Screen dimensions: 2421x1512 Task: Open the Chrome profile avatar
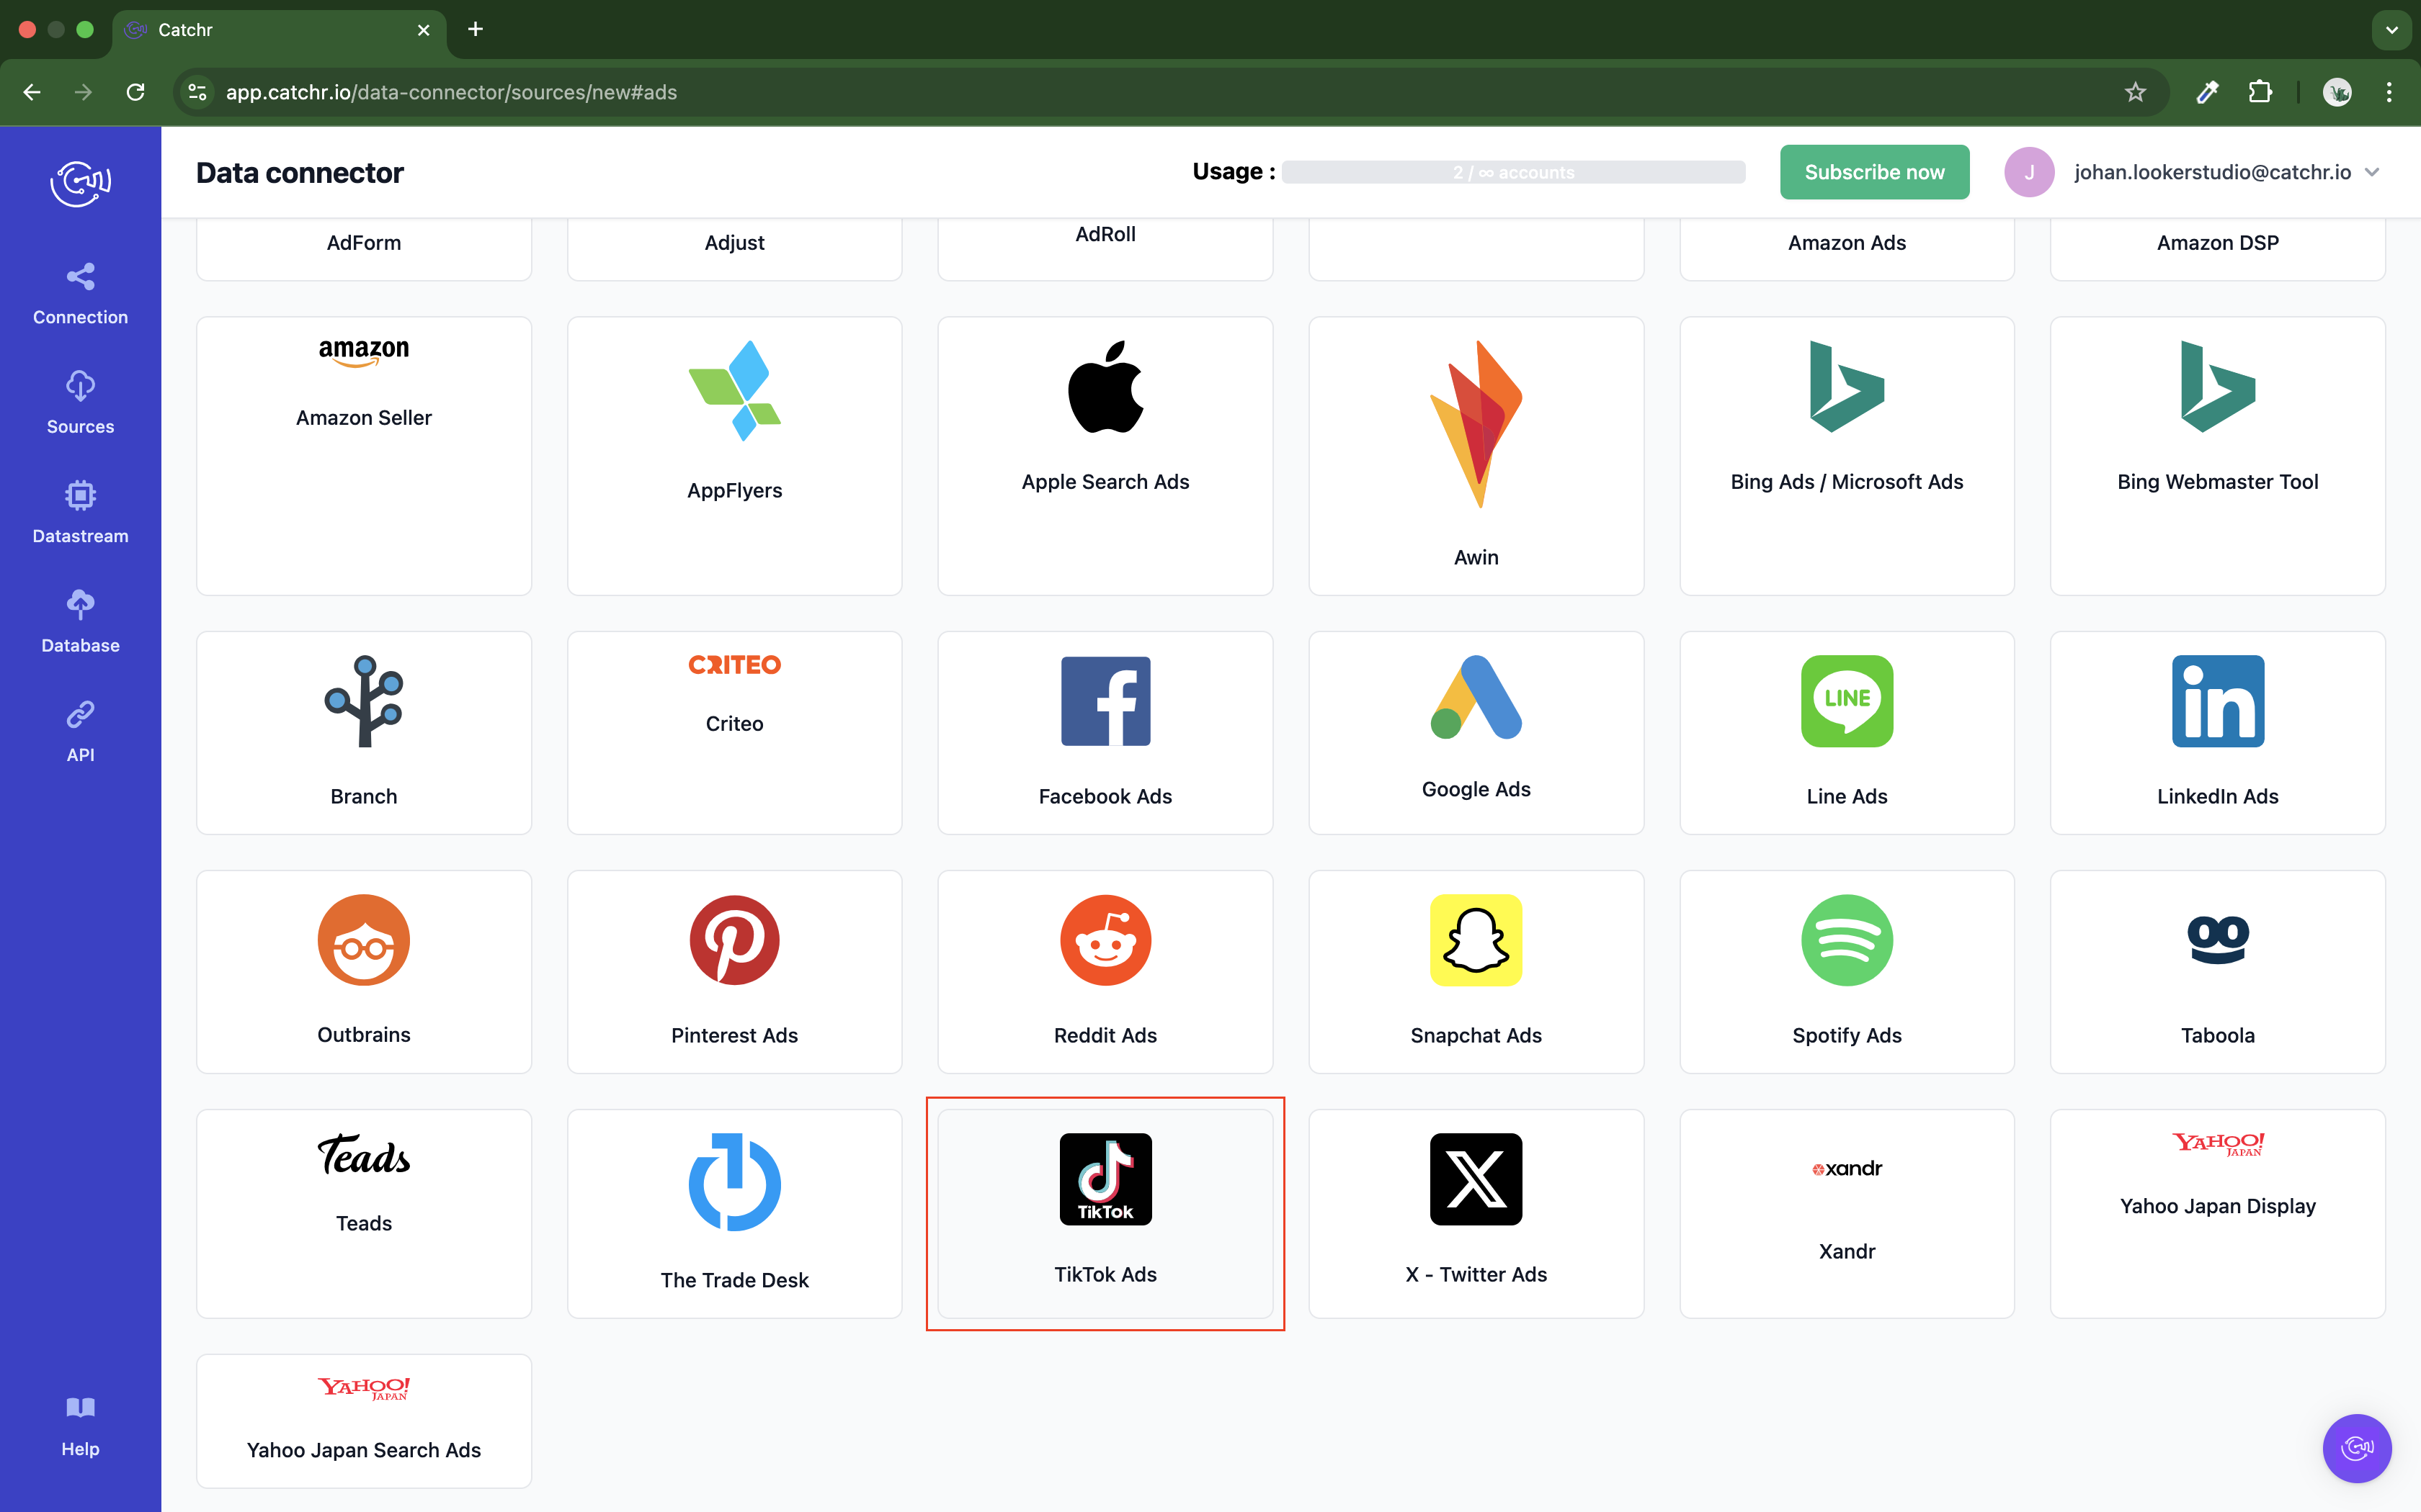pos(2337,92)
